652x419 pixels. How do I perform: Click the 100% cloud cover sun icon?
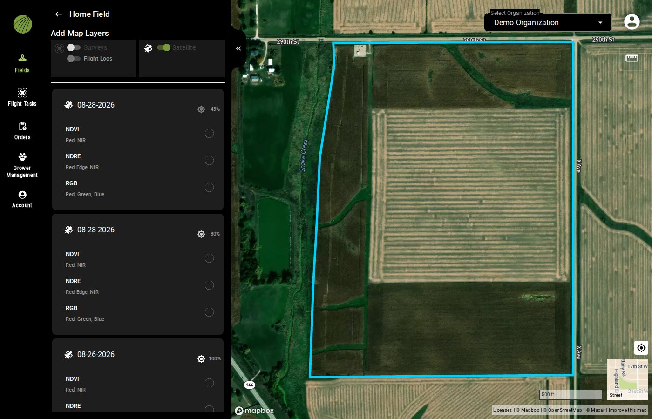pos(201,359)
